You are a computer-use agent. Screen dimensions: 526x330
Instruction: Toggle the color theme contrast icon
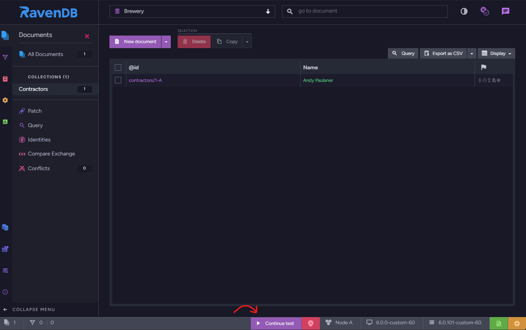click(464, 11)
